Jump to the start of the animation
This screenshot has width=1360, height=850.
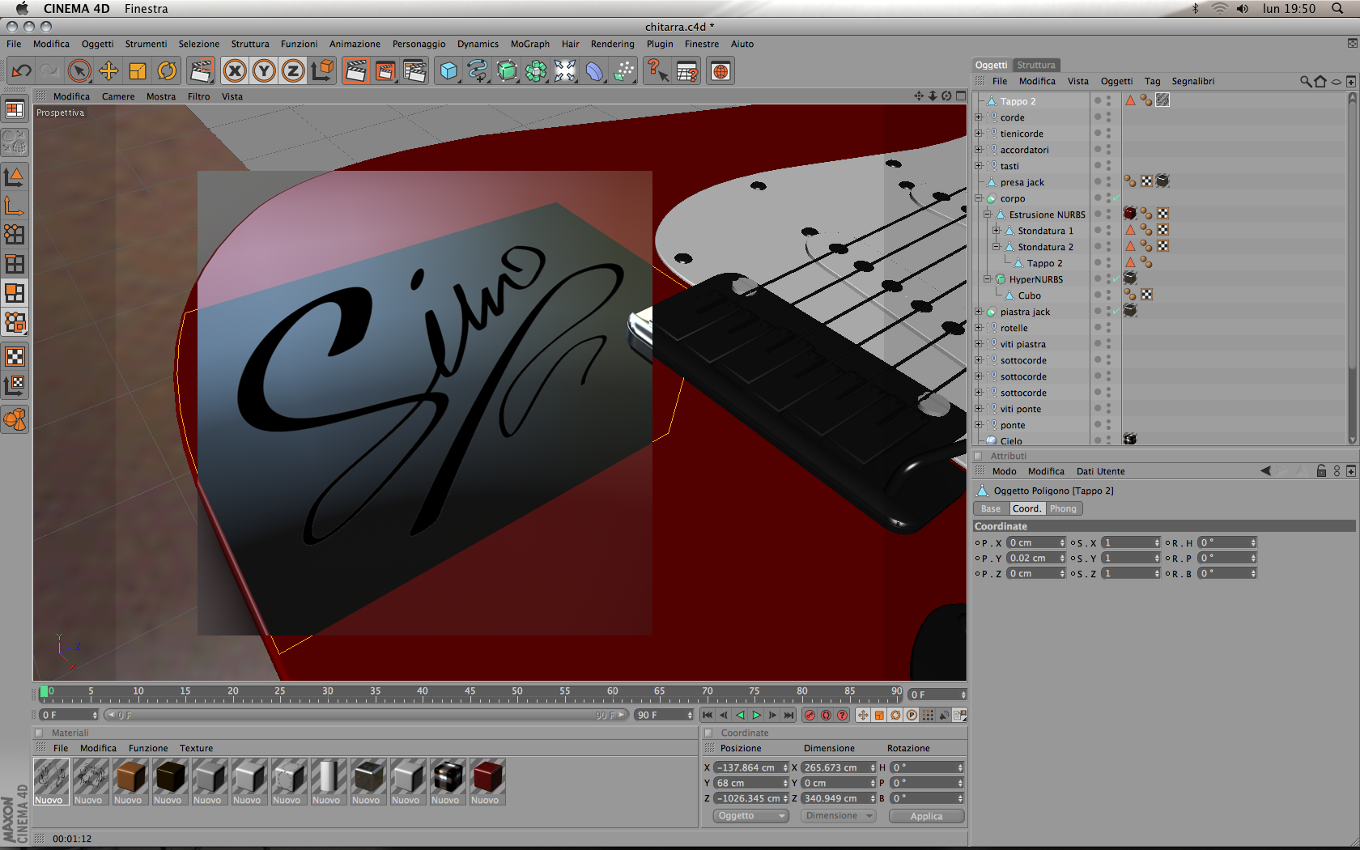708,716
